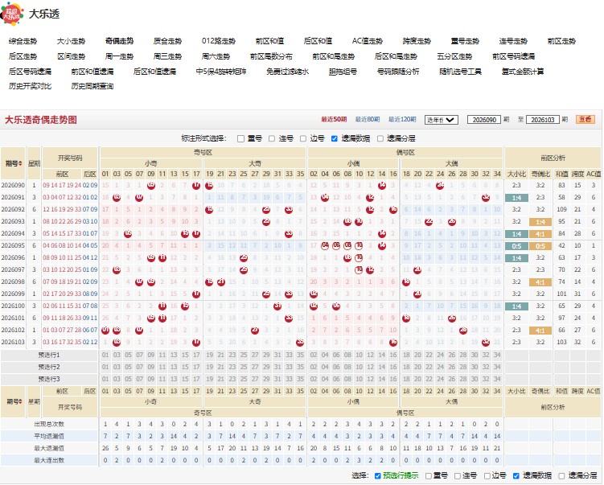Click red ball 31 in row 2026100
This screenshot has width=604, height=485.
277,306
